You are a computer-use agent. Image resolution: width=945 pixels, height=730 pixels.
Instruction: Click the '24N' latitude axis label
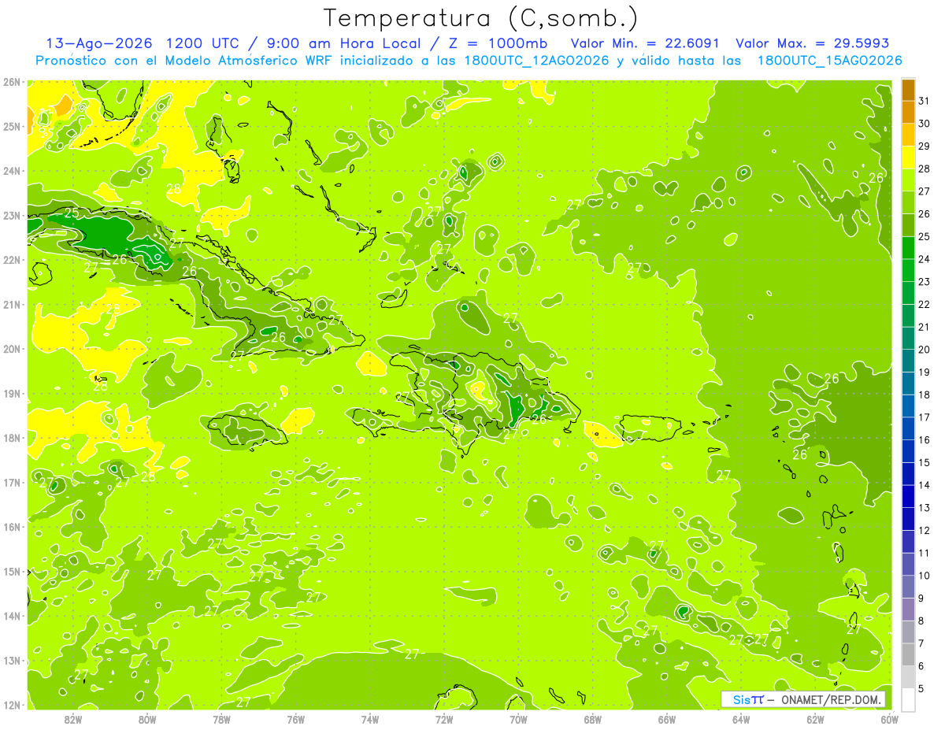pyautogui.click(x=12, y=171)
